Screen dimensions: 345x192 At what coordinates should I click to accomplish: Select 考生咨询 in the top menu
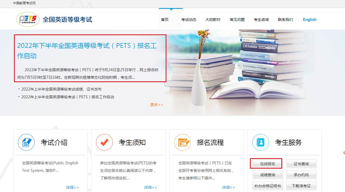click(x=261, y=20)
